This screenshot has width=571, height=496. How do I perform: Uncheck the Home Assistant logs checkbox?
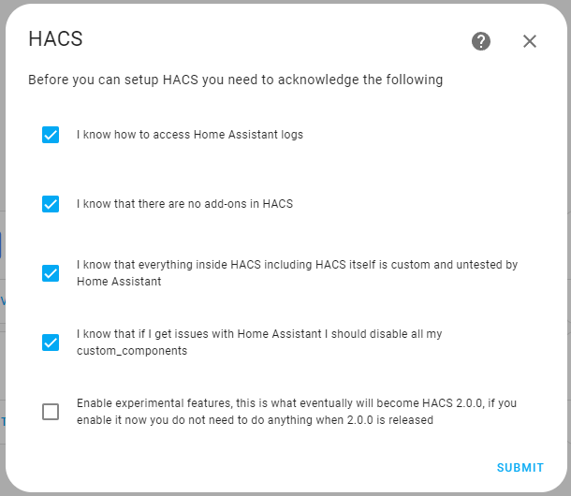pyautogui.click(x=51, y=135)
